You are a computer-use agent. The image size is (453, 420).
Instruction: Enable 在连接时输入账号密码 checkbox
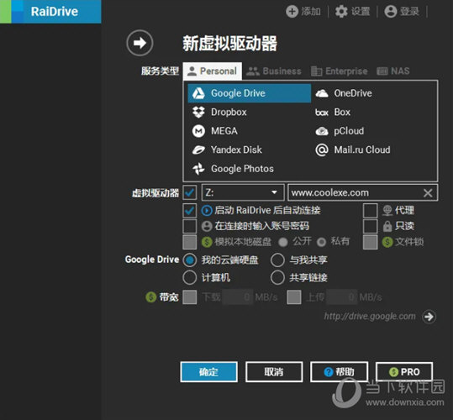click(190, 226)
